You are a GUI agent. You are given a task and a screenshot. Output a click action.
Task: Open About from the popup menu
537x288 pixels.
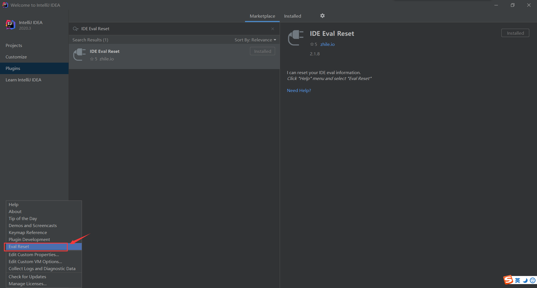pyautogui.click(x=44, y=212)
